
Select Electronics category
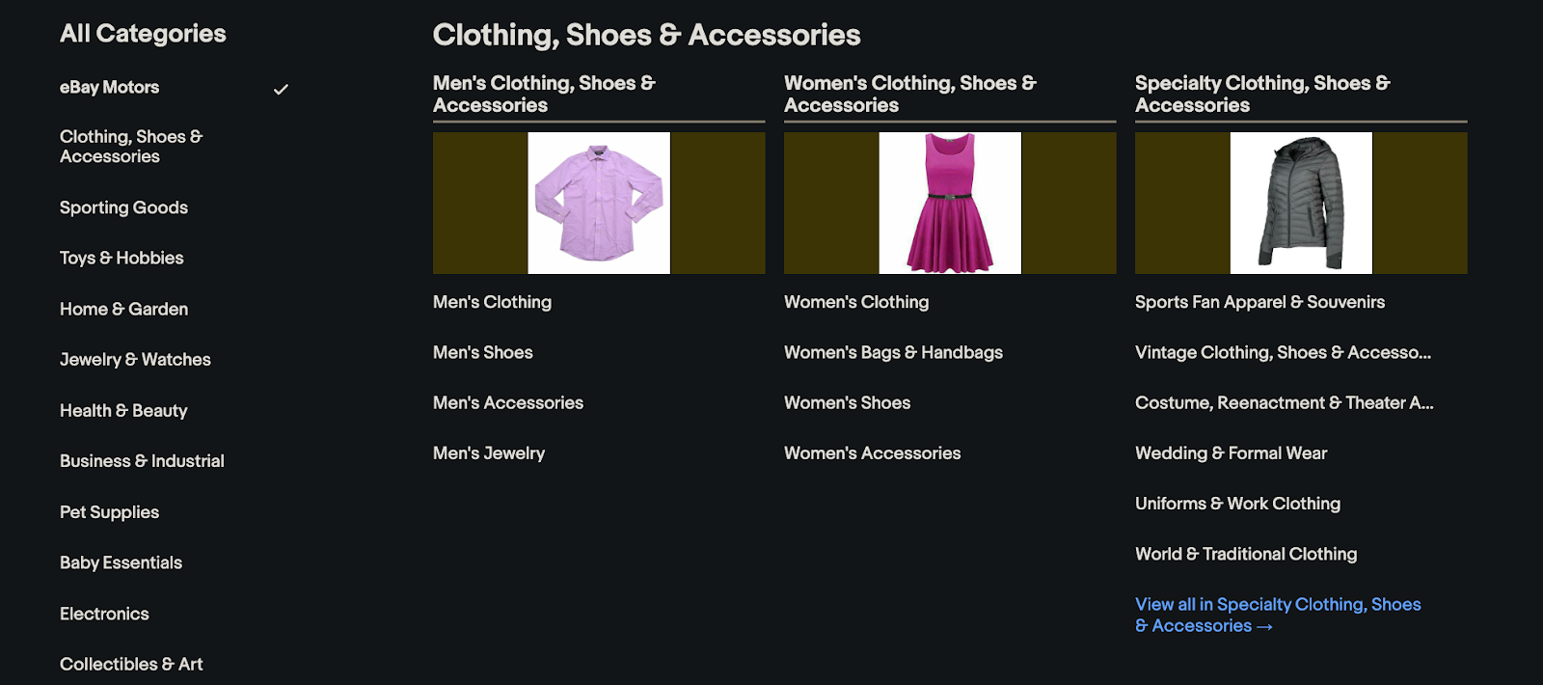pos(104,614)
